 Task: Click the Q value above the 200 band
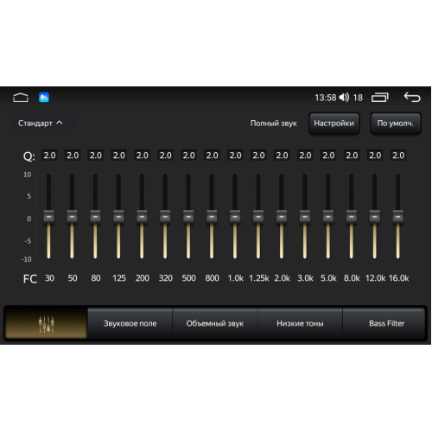[x=143, y=156]
